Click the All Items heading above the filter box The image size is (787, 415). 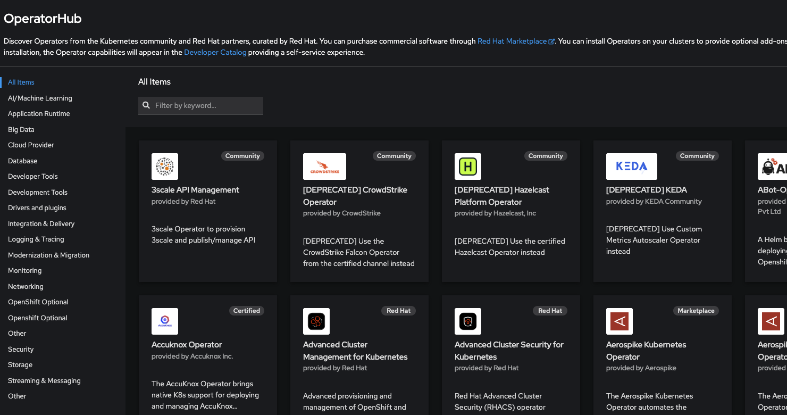point(154,82)
